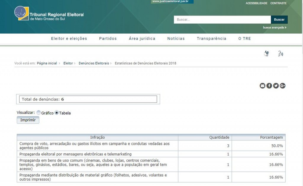Share page on Facebook icon

pos(269,86)
